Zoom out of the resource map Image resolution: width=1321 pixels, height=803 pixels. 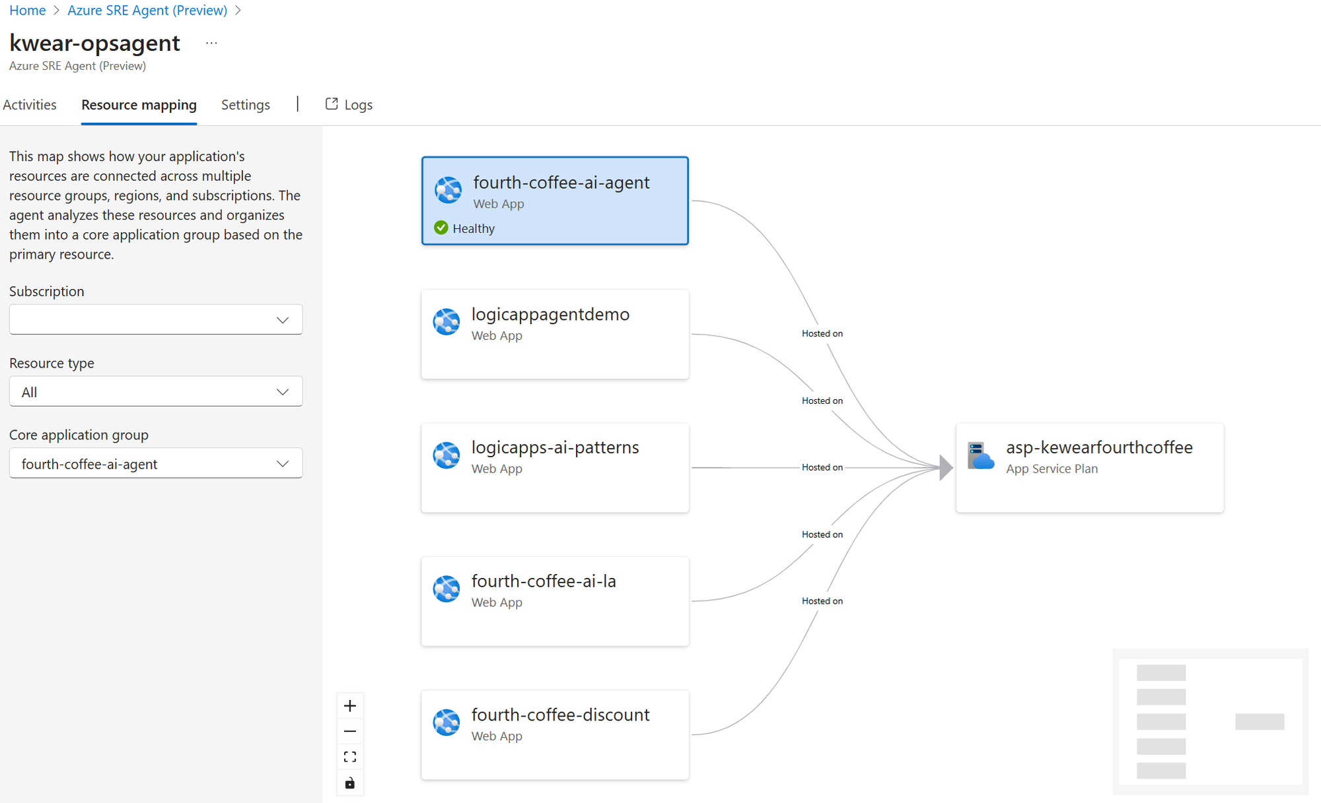point(350,731)
